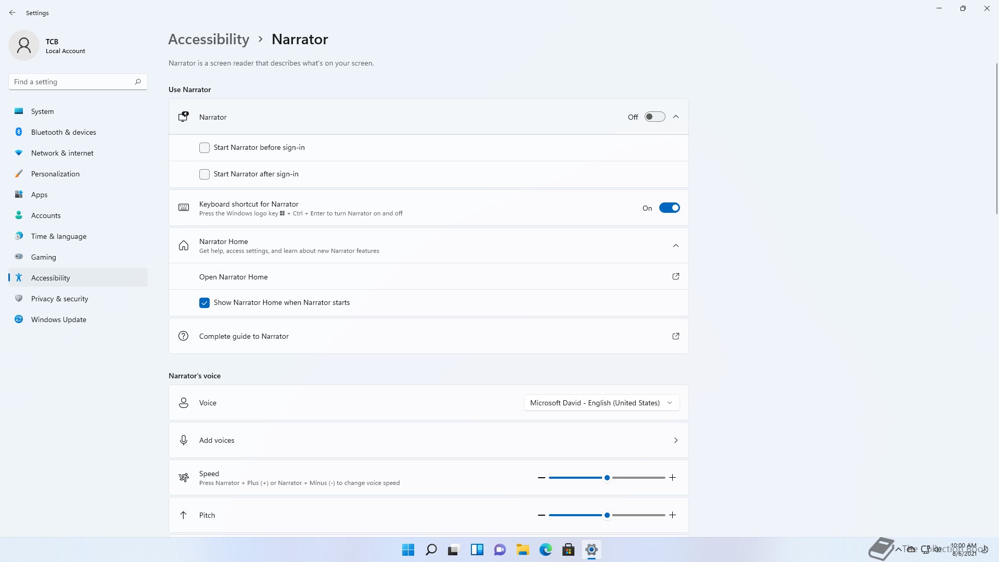Turn on the Narrator toggle
This screenshot has width=999, height=562.
point(655,117)
